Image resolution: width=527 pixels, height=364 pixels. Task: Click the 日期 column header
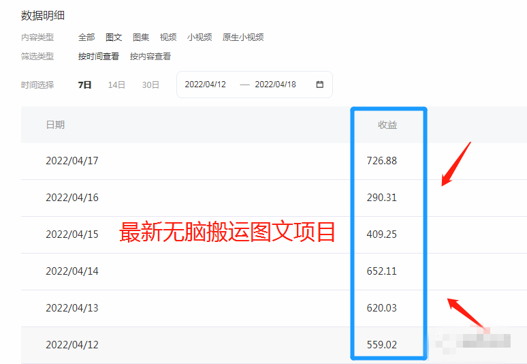[x=55, y=125]
